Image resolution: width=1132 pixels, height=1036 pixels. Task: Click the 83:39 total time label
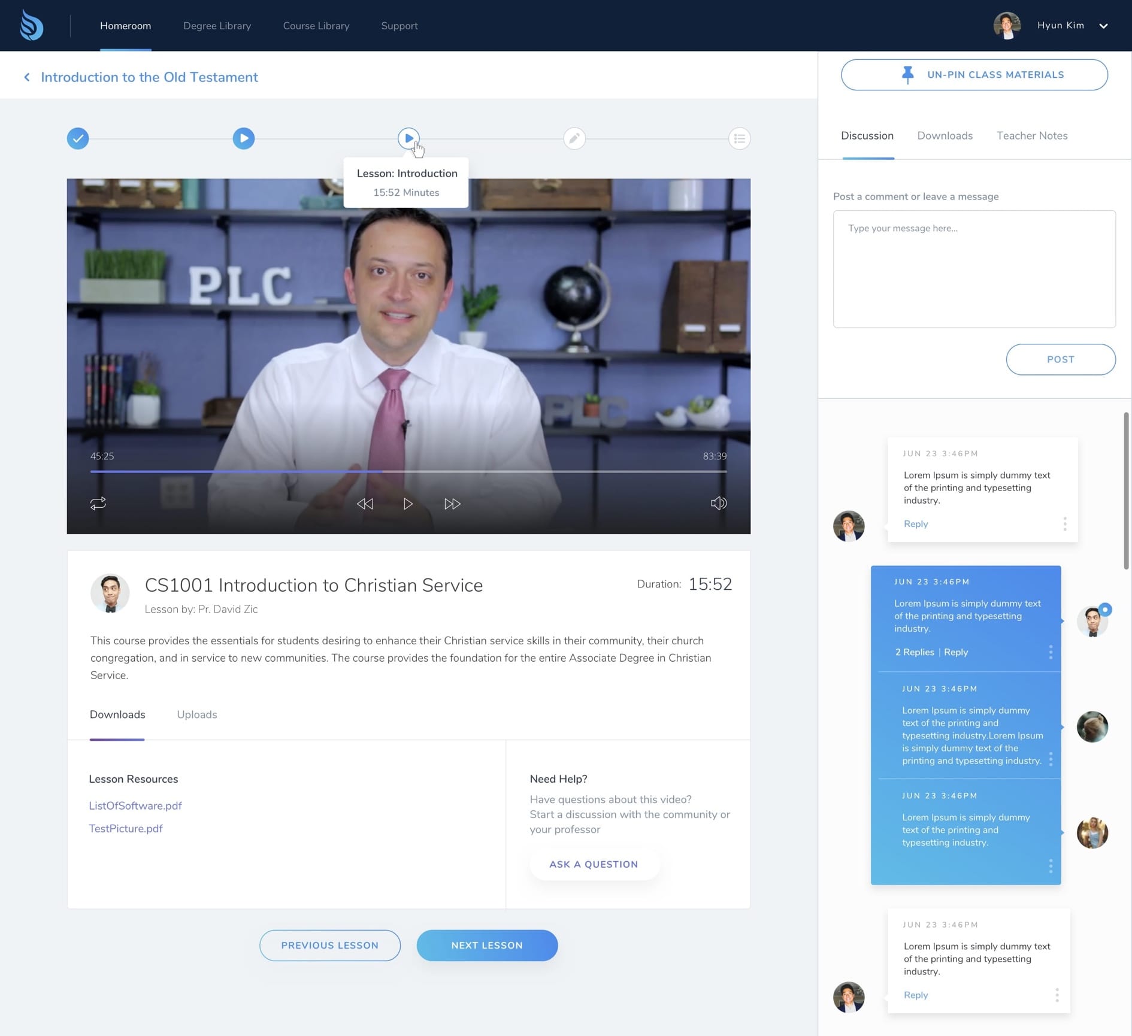715,456
